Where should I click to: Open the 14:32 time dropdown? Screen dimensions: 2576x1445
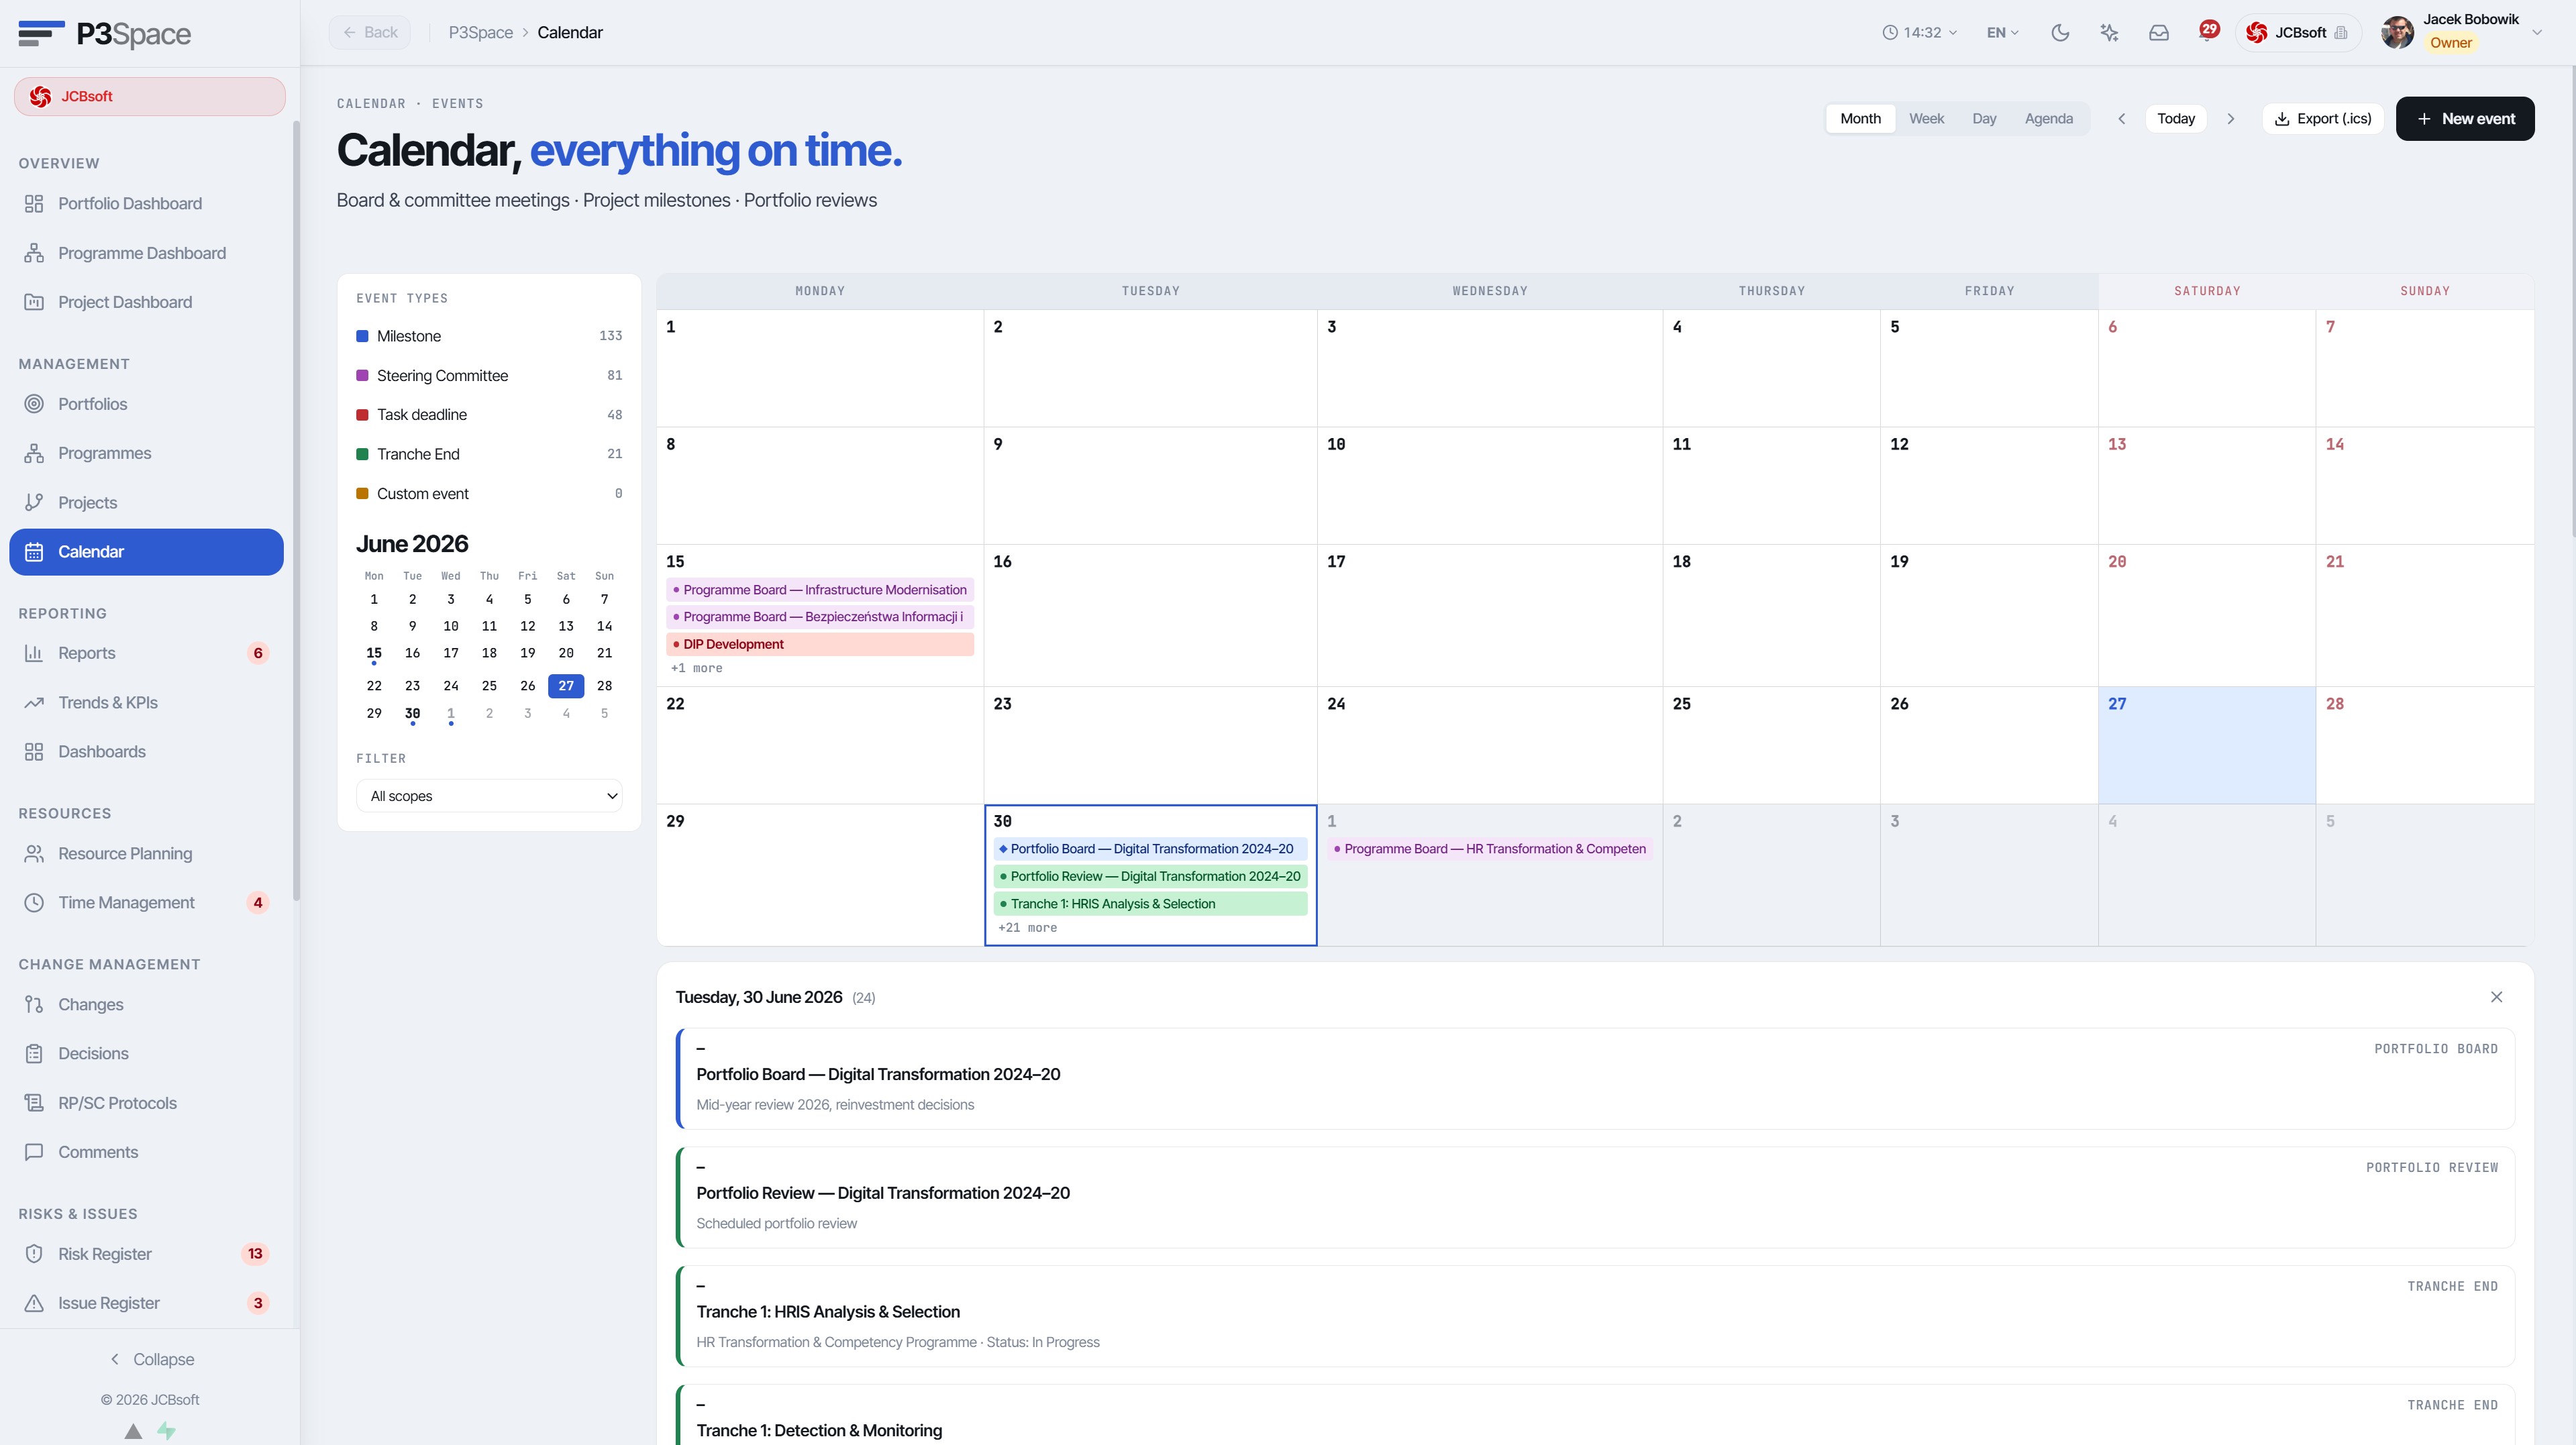point(1919,33)
